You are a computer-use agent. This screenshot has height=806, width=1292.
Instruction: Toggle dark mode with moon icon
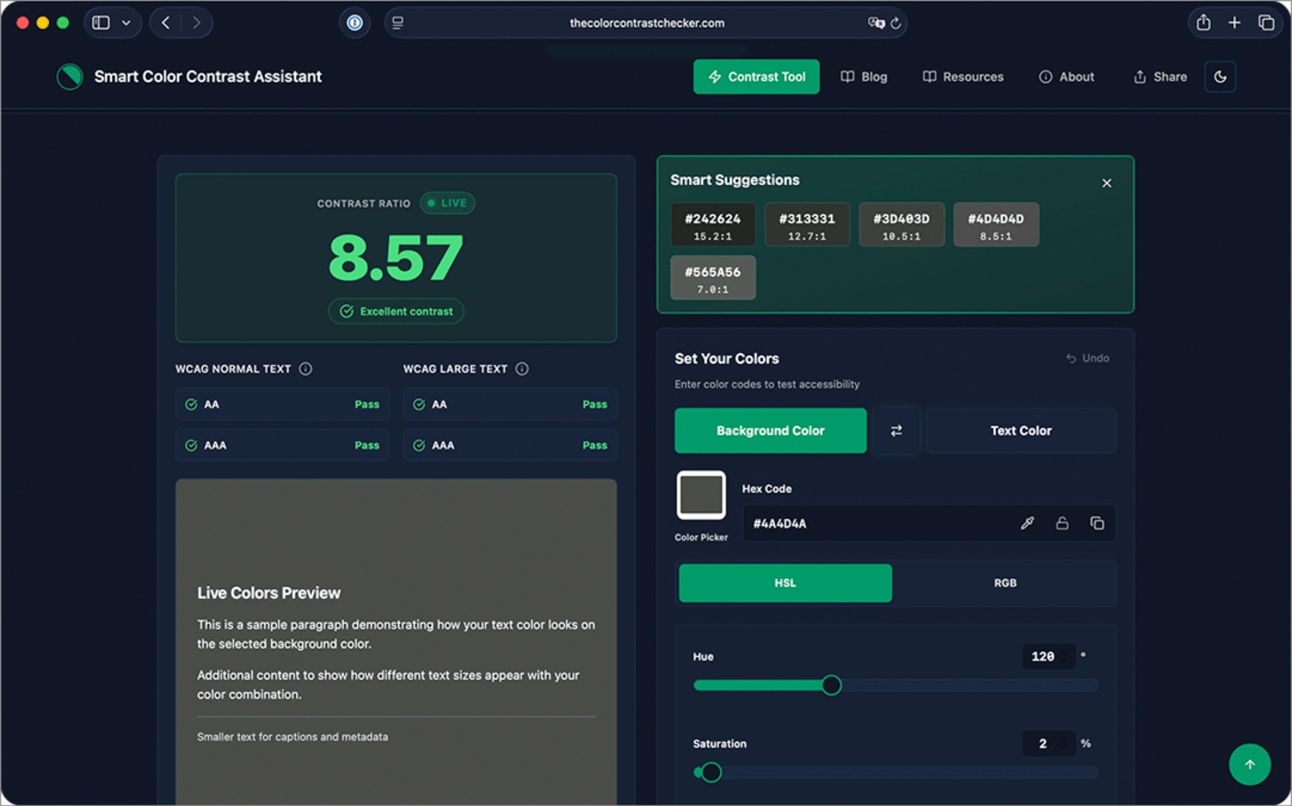point(1220,77)
